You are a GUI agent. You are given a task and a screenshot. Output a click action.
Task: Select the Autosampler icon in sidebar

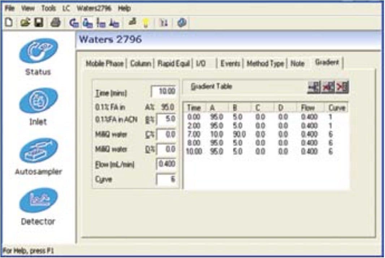38,151
